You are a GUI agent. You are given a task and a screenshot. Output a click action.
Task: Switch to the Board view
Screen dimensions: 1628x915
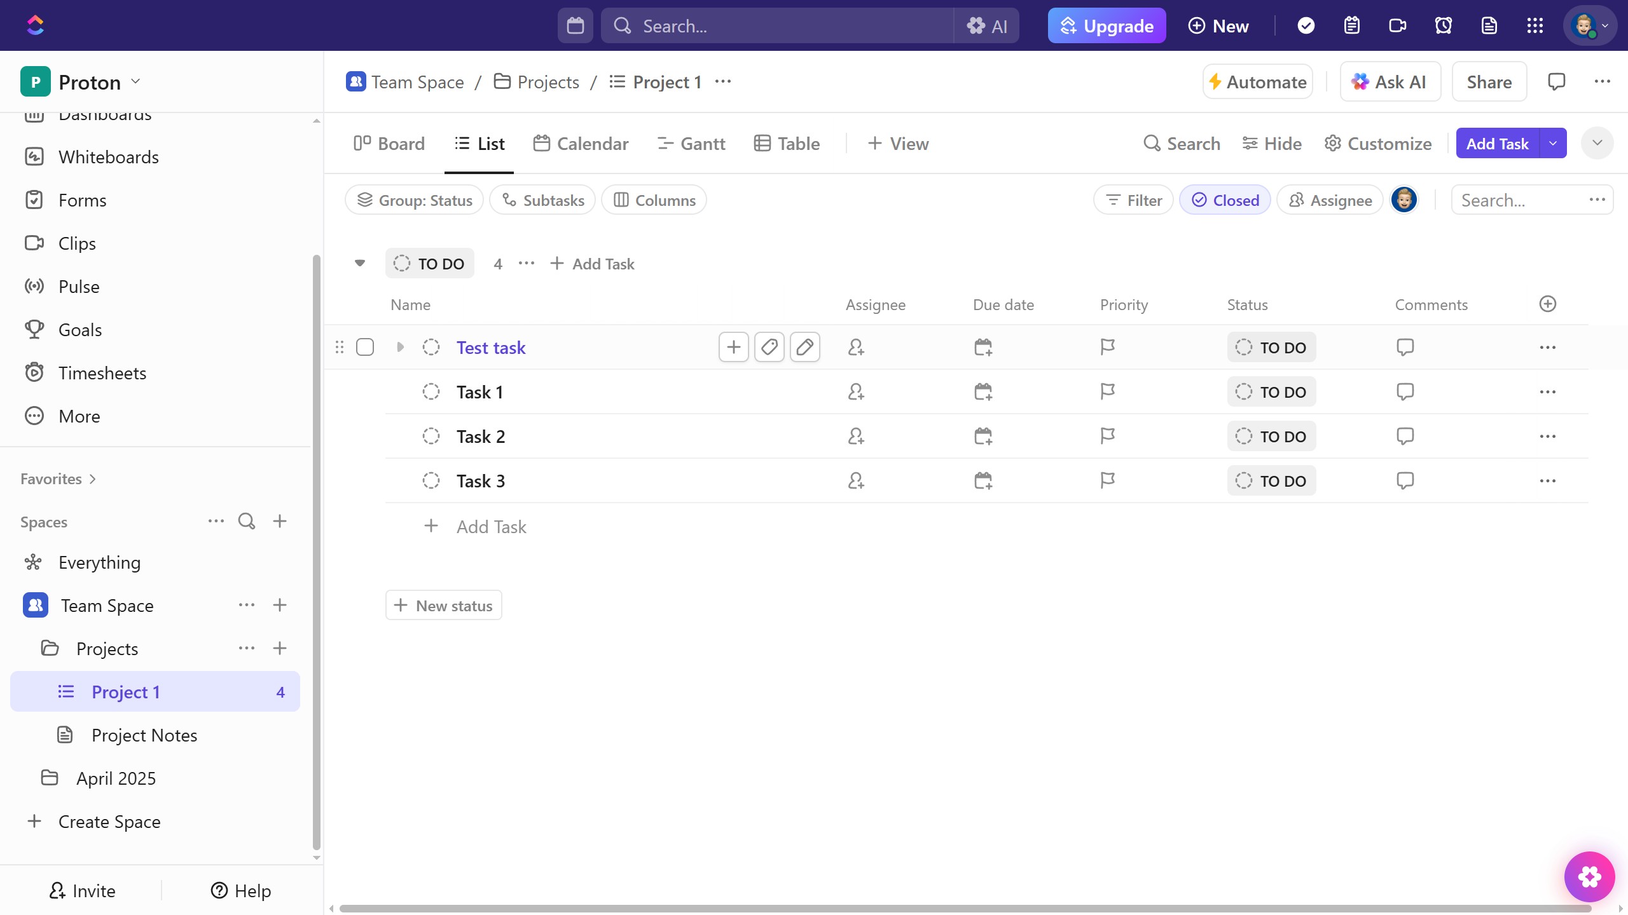(389, 143)
